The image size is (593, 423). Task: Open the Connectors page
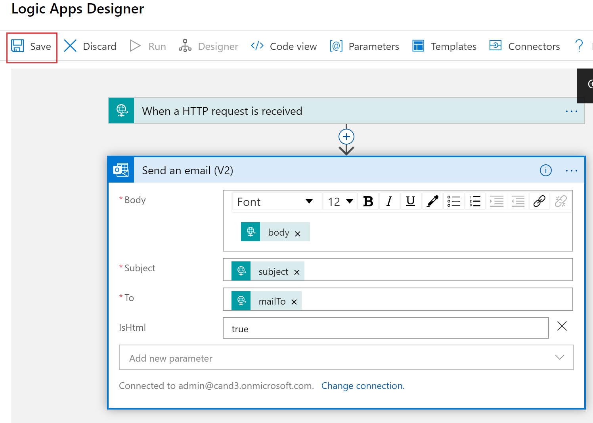click(x=525, y=46)
